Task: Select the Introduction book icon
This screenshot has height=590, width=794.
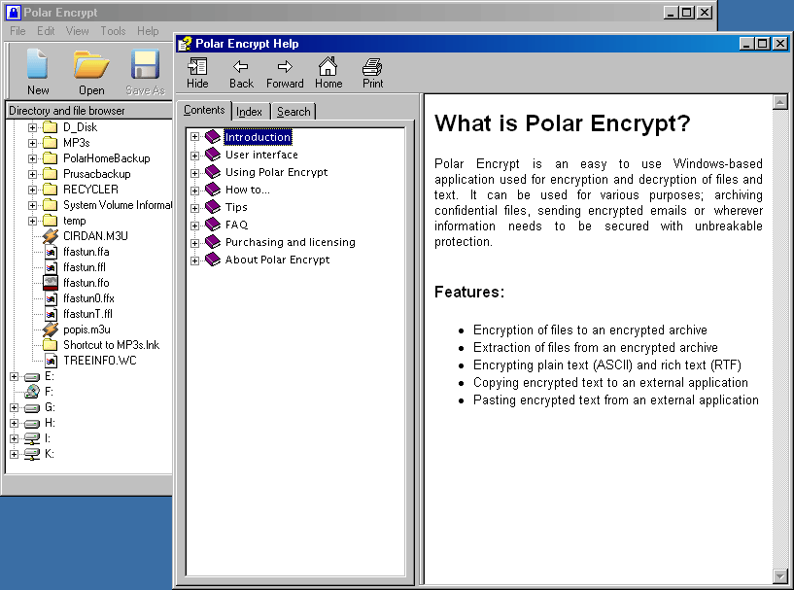Action: tap(213, 136)
